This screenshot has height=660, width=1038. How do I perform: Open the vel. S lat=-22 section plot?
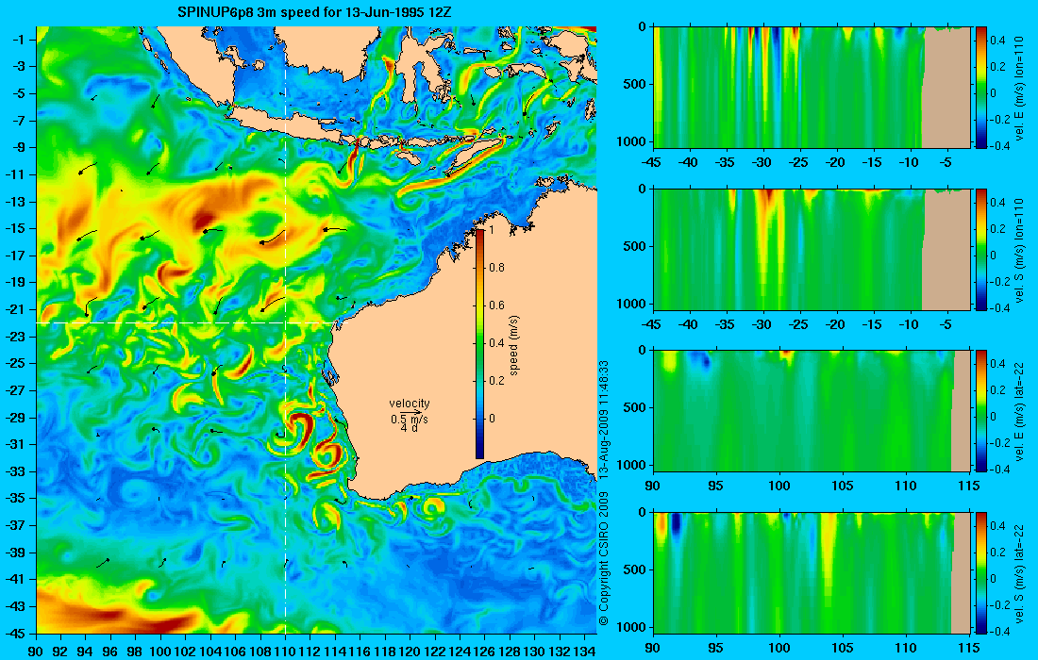point(812,572)
